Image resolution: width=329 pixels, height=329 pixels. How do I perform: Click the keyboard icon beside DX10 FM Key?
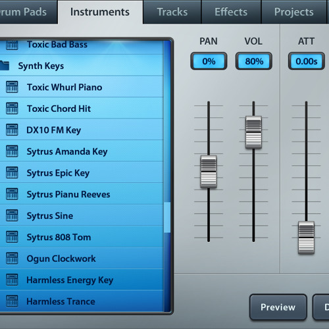tap(12, 130)
